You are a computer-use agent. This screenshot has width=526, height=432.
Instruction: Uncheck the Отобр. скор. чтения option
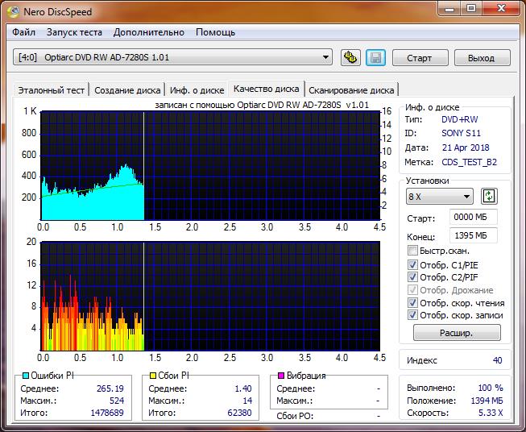click(x=413, y=303)
